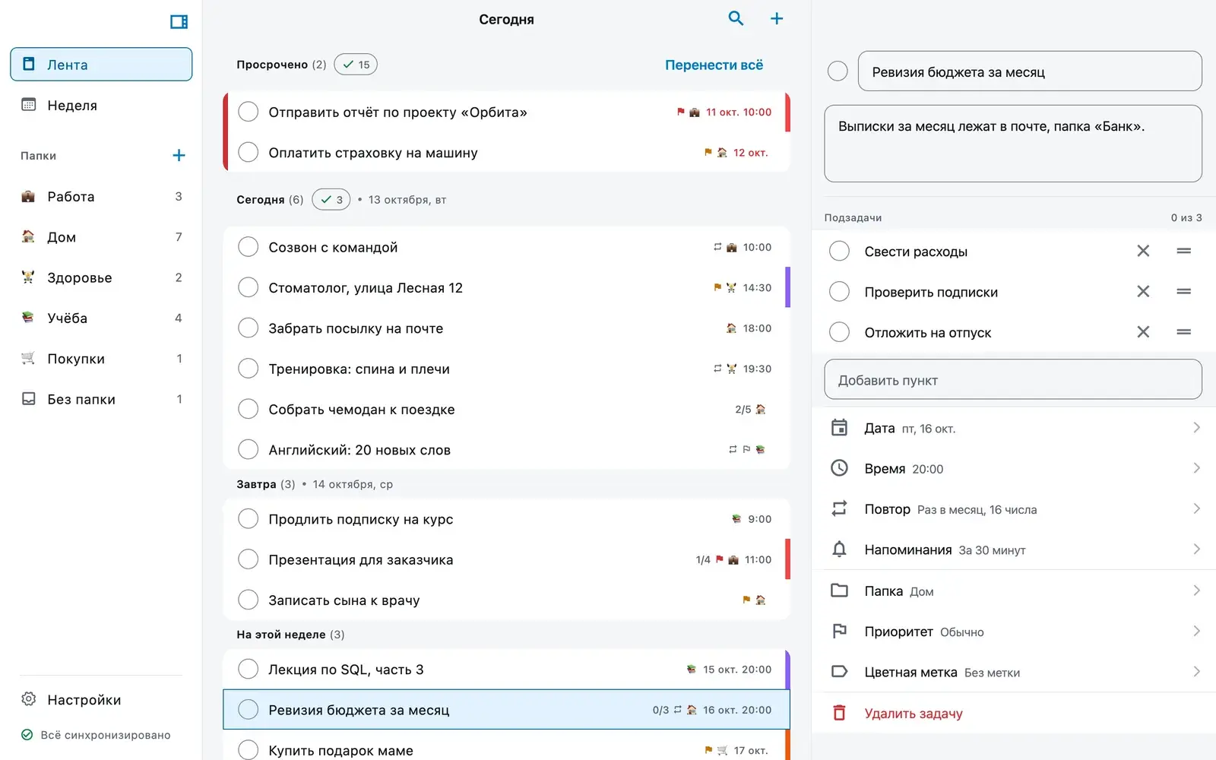This screenshot has height=760, width=1216.
Task: Switch to the Лента view
Action: tap(101, 65)
